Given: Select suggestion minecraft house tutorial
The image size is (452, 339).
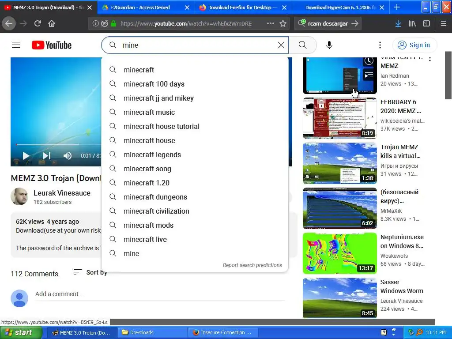Looking at the screenshot, I should (x=195, y=126).
